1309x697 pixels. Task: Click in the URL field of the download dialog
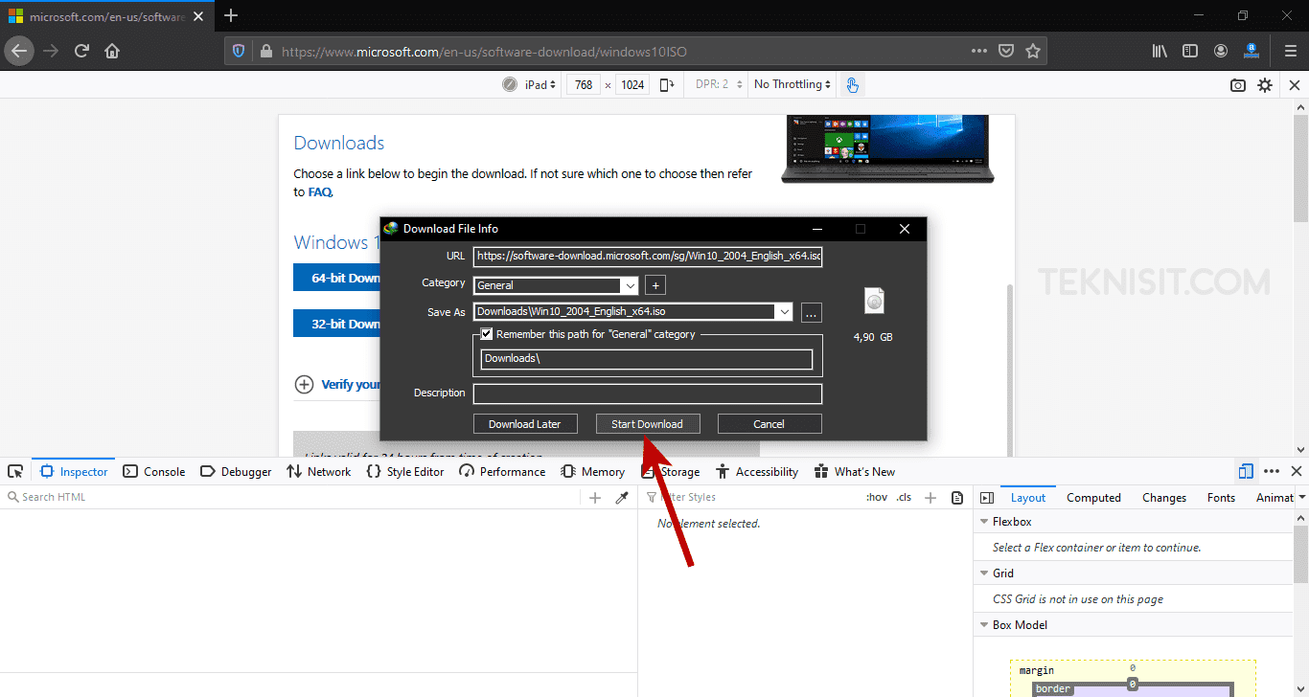[x=648, y=257]
